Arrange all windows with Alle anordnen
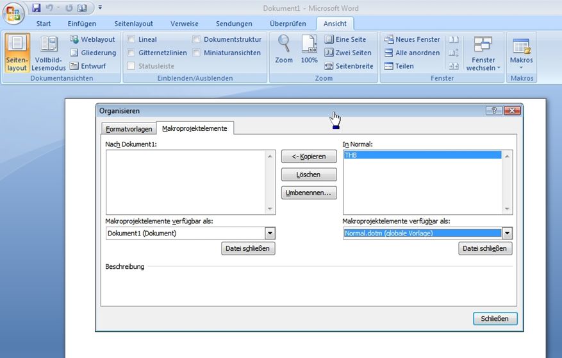 [x=412, y=53]
